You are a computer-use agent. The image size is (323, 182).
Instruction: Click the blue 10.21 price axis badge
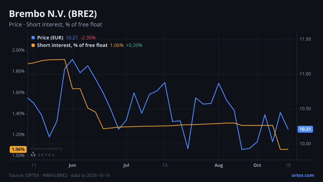(x=305, y=129)
